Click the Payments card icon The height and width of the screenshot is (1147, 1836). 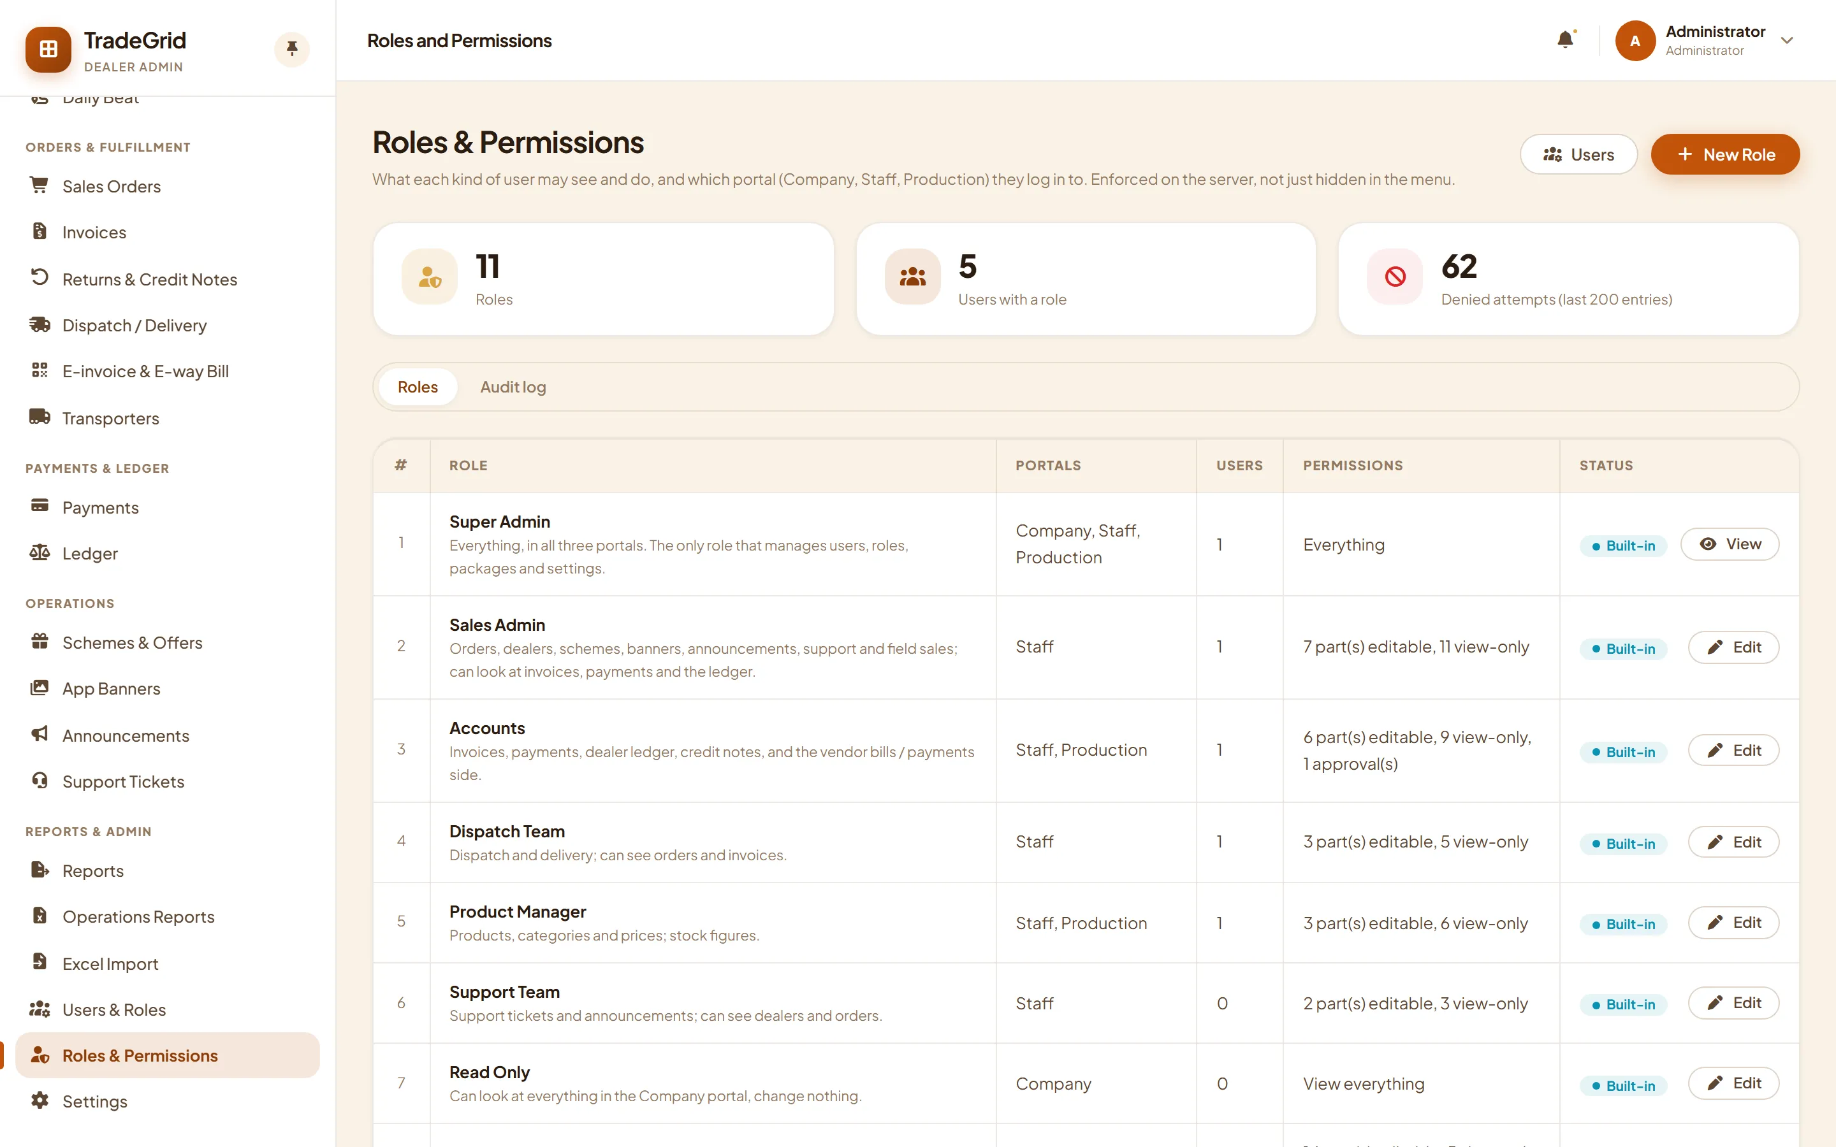40,506
